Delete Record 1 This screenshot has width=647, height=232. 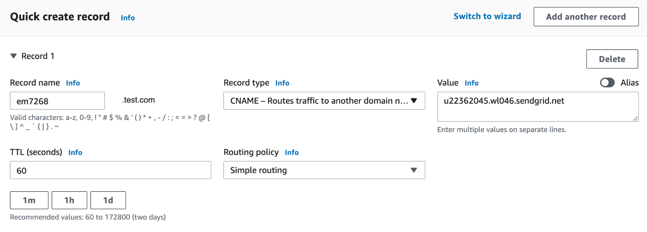[612, 59]
